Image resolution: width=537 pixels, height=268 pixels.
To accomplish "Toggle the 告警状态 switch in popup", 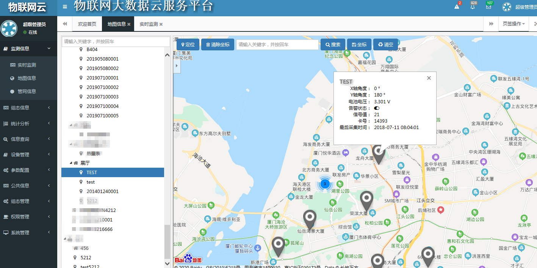I will (x=377, y=108).
